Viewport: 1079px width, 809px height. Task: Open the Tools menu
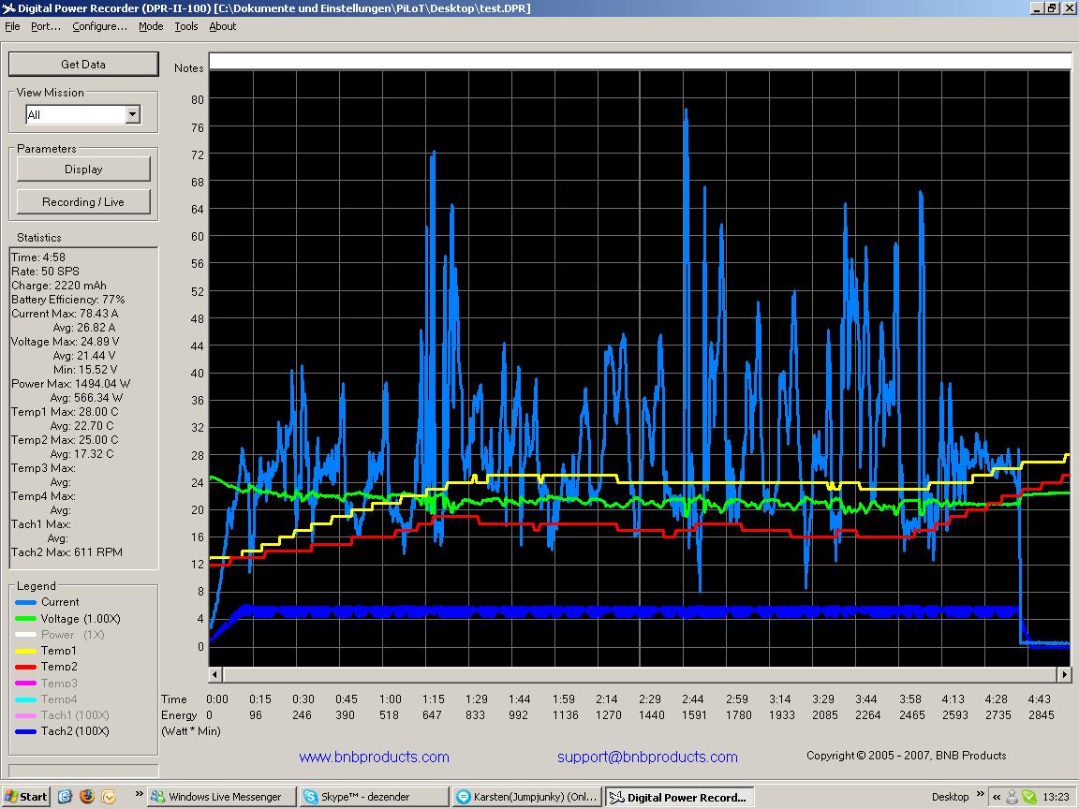(186, 26)
